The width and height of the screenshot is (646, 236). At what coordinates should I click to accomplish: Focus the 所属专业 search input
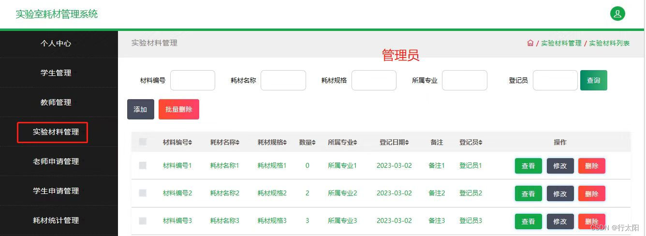465,80
